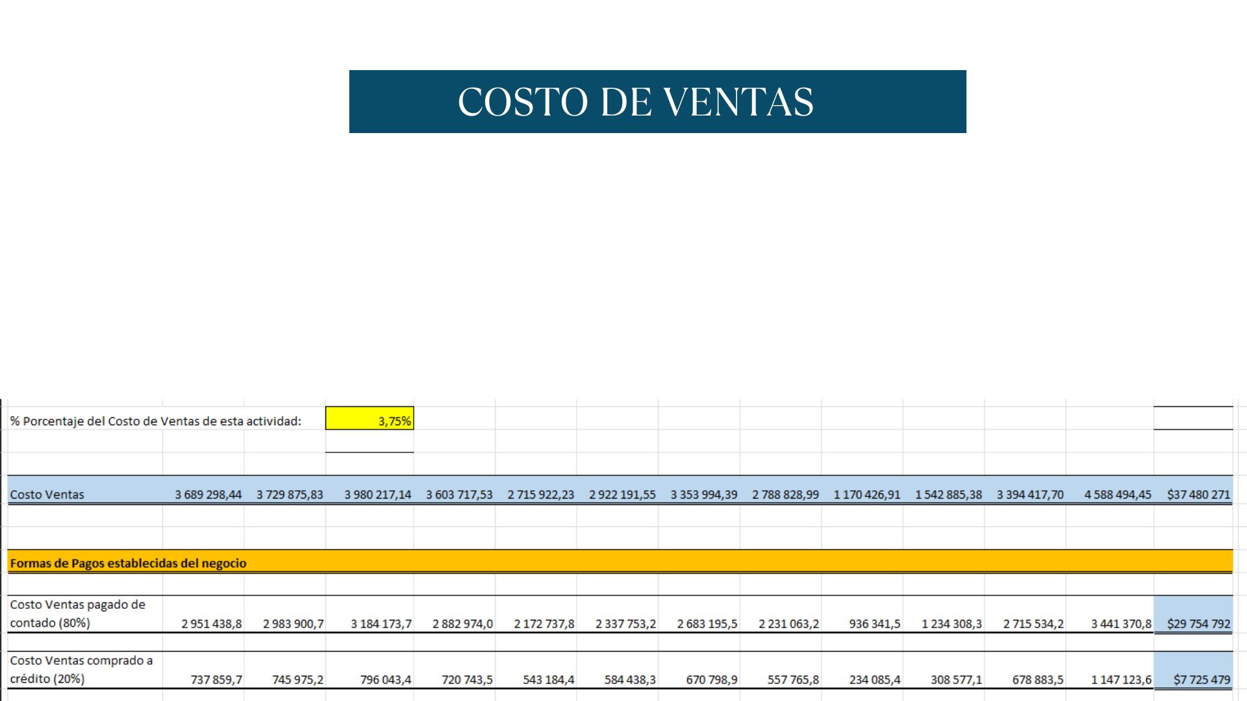This screenshot has width=1247, height=701.
Task: Click cell value 1 170 426,91
Action: point(867,495)
